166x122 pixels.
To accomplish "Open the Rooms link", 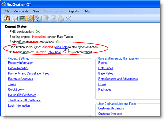I will coord(103,63).
